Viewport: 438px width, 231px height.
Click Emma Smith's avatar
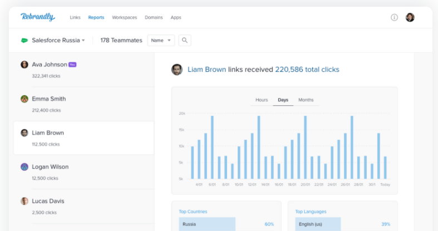[x=24, y=99]
